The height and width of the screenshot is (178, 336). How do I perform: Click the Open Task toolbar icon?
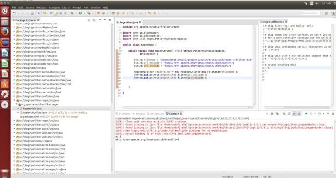coord(118,13)
